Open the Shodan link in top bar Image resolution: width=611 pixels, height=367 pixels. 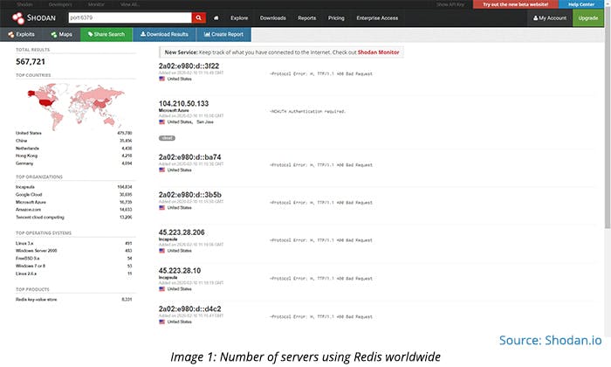24,4
